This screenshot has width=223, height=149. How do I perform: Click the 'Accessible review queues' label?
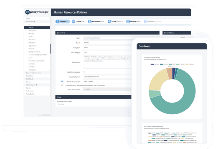pyautogui.click(x=64, y=101)
